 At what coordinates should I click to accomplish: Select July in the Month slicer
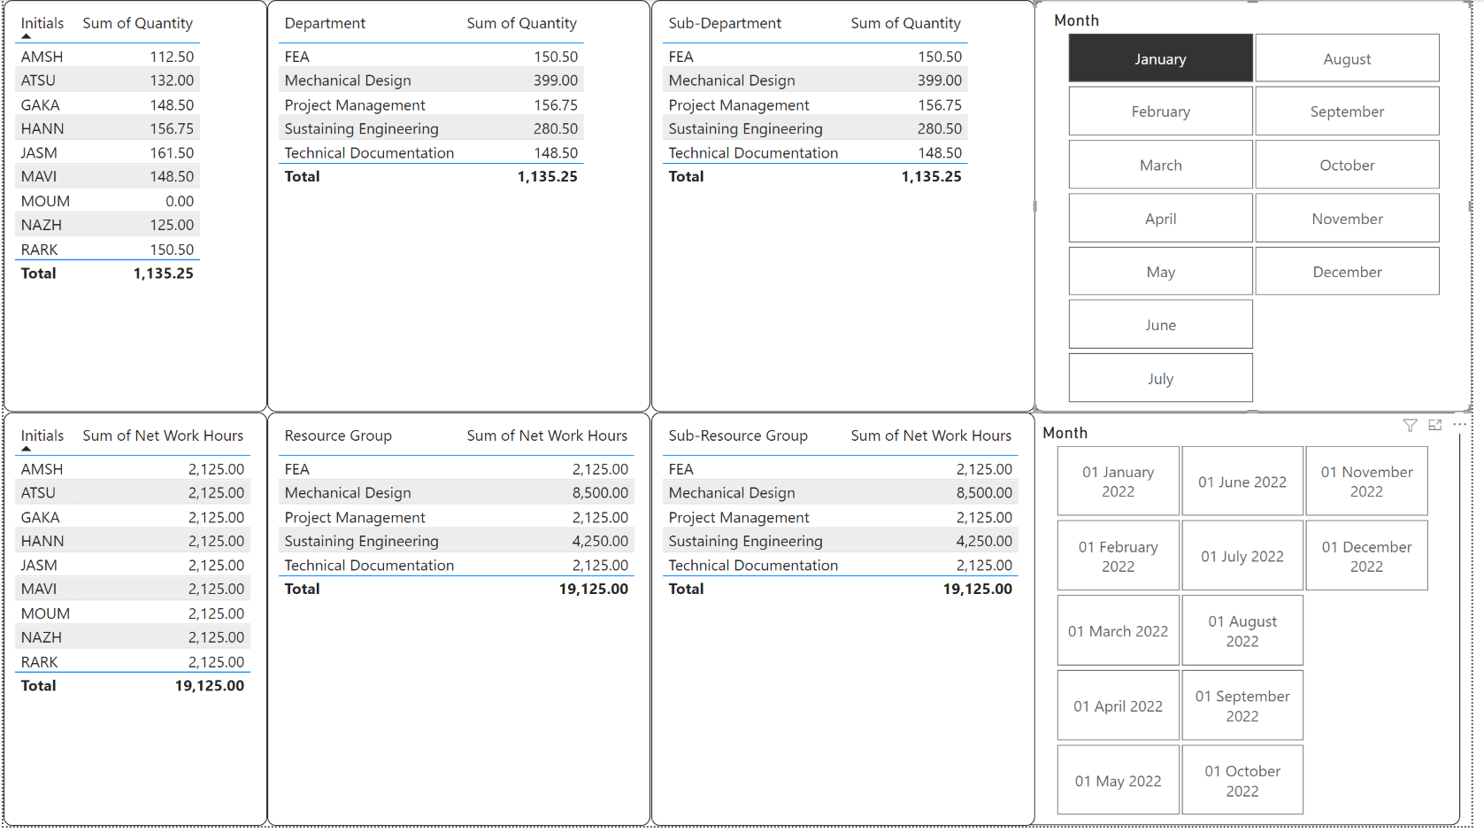1160,378
